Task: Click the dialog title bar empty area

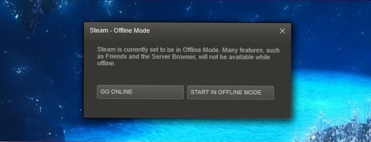Action: (x=214, y=31)
